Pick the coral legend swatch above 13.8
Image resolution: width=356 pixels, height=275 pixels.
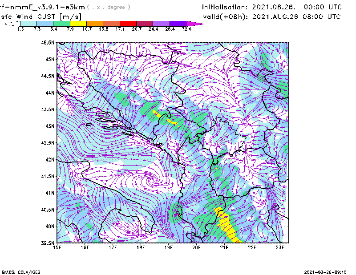[112, 24]
